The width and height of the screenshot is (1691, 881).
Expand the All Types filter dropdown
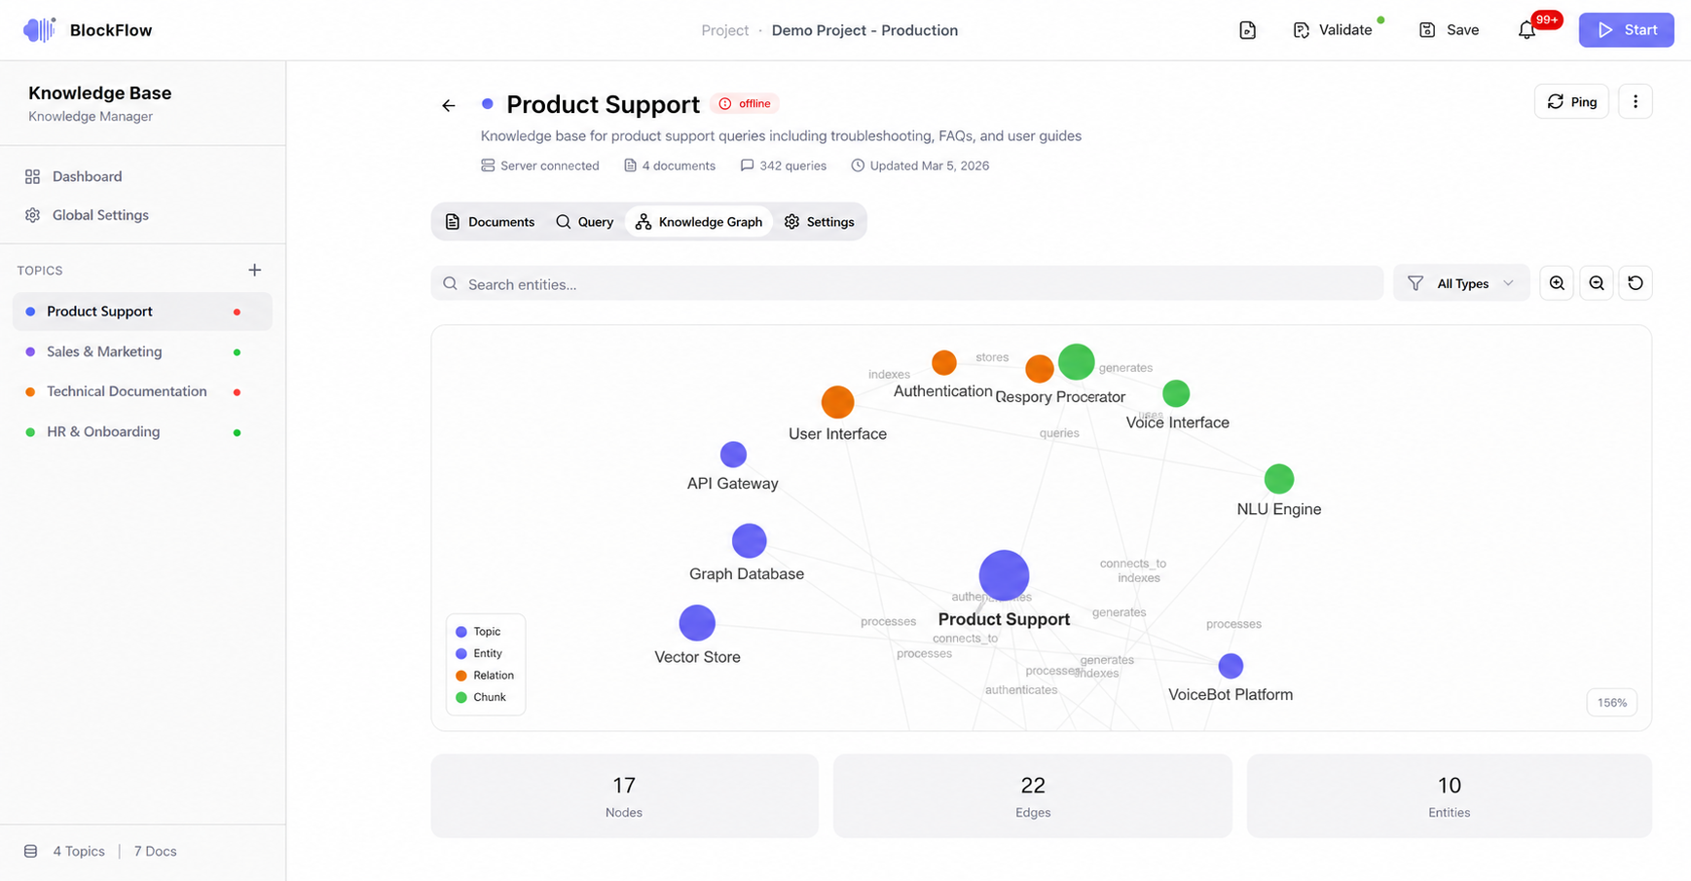point(1461,283)
